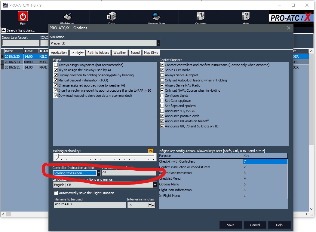Click the Cancel button
This screenshot has width=316, height=232.
255,225
